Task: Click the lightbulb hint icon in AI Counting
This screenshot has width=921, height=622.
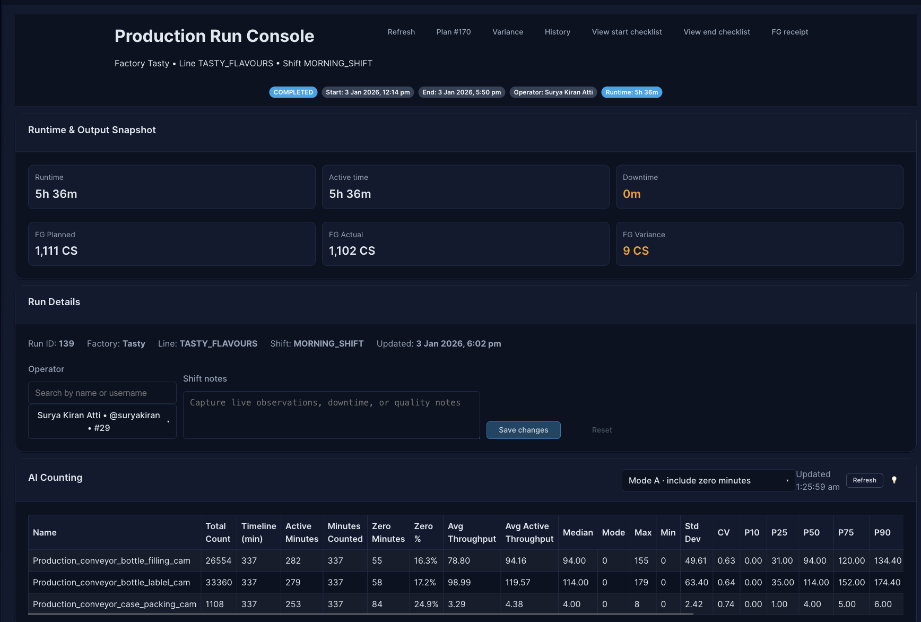Action: pos(894,480)
